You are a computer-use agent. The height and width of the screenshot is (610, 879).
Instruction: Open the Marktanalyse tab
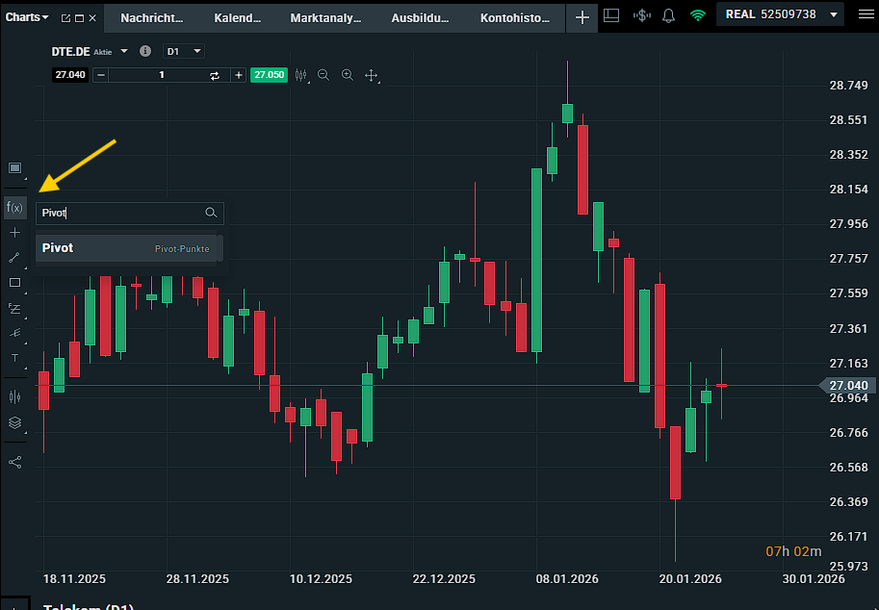(328, 17)
